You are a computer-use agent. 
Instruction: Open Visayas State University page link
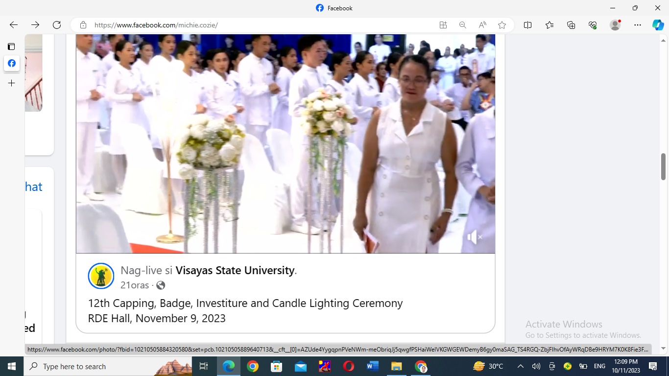tap(235, 270)
